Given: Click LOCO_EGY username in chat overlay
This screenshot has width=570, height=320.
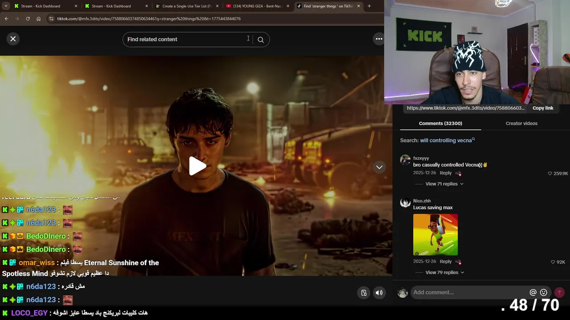Looking at the screenshot, I should 29,313.
